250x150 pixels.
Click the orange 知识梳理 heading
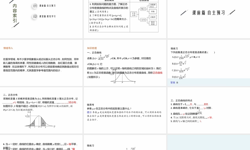(x=92, y=48)
